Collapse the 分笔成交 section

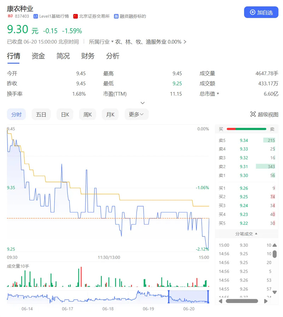pos(256,234)
